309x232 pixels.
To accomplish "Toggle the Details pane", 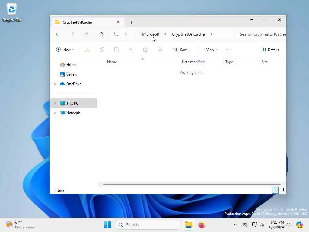I will [269, 50].
